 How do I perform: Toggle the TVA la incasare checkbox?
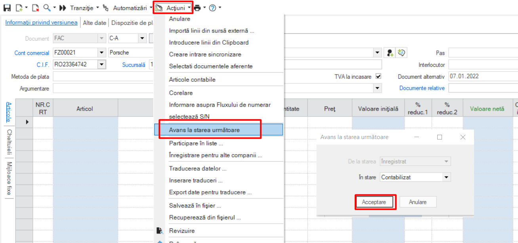(x=378, y=77)
